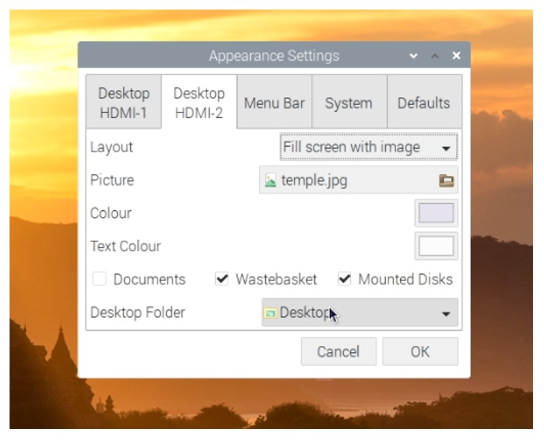The height and width of the screenshot is (440, 544).
Task: Click the folder browse icon beside temple.jpg
Action: (446, 180)
